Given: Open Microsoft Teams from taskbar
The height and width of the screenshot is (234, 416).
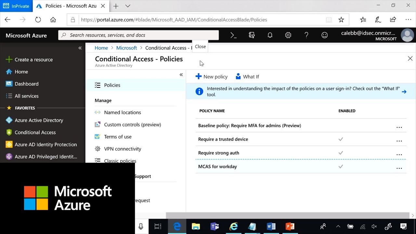Looking at the screenshot, I should 214,226.
